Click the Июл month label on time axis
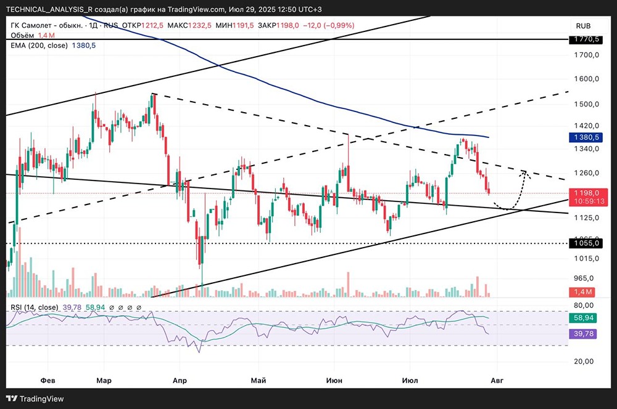Image resolution: width=617 pixels, height=409 pixels. (410, 380)
